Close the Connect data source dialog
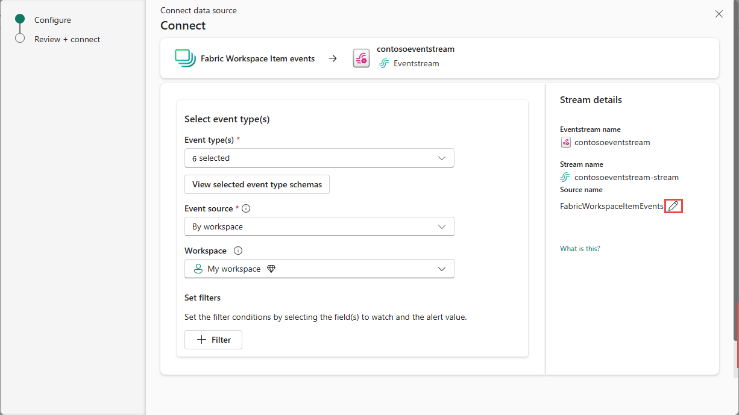Viewport: 739px width, 415px height. tap(719, 14)
